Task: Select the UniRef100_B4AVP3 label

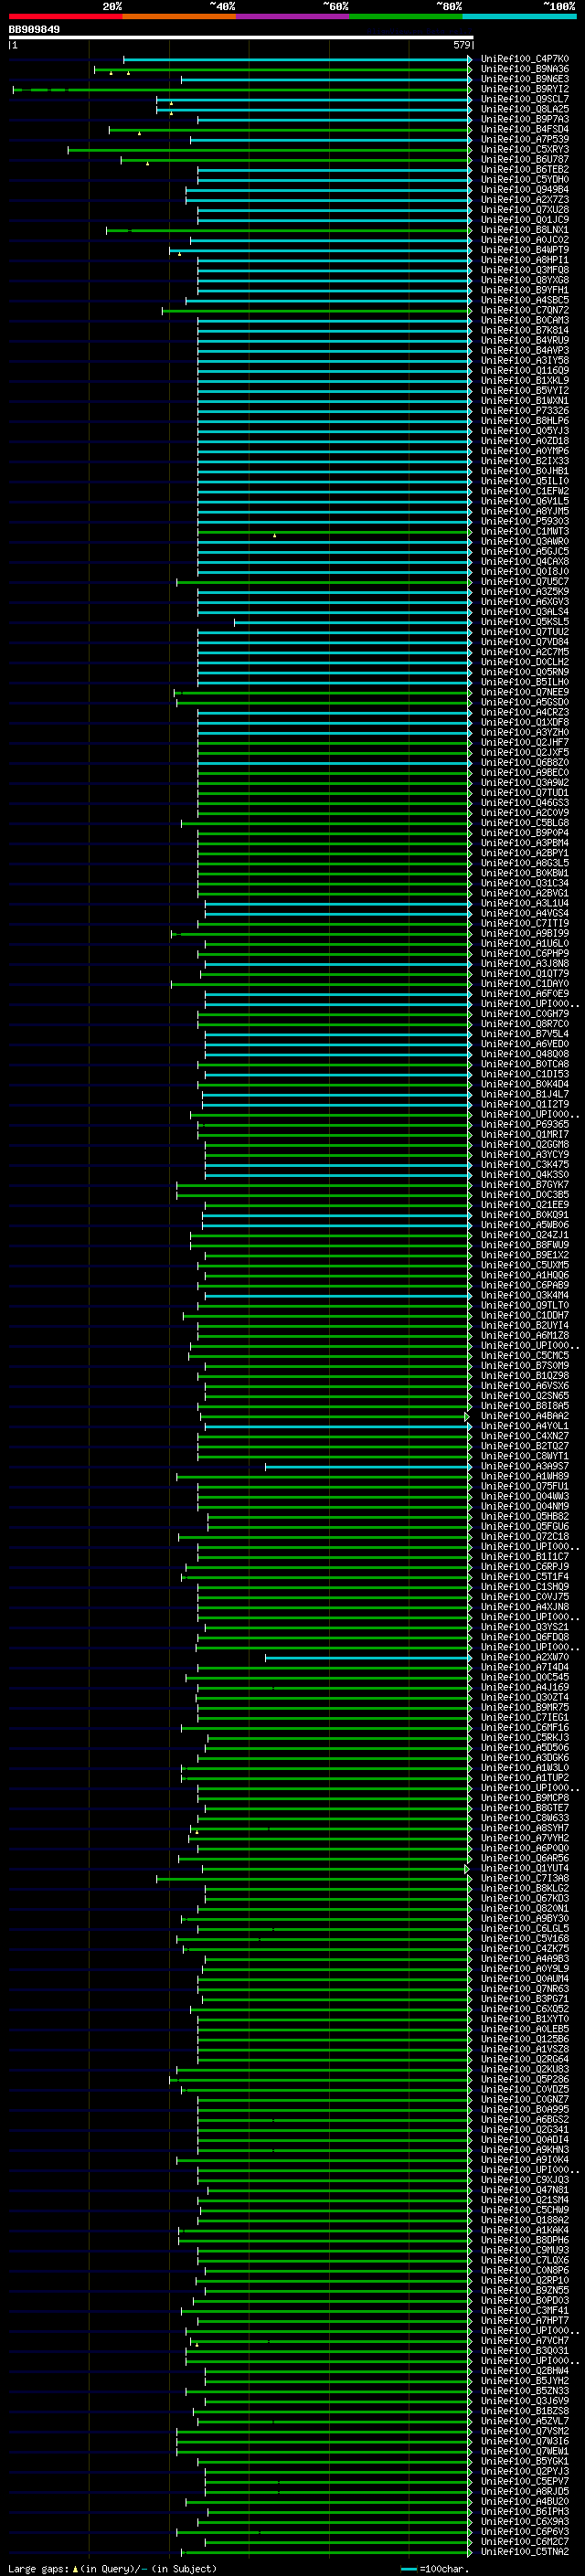Action: click(x=524, y=350)
